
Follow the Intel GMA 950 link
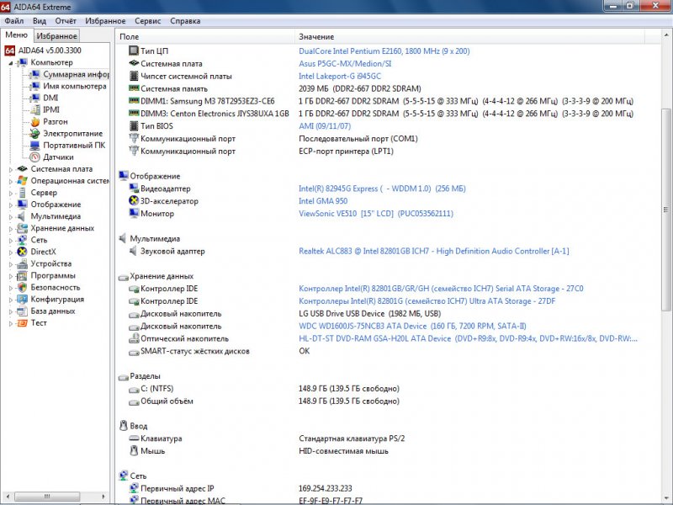click(323, 201)
